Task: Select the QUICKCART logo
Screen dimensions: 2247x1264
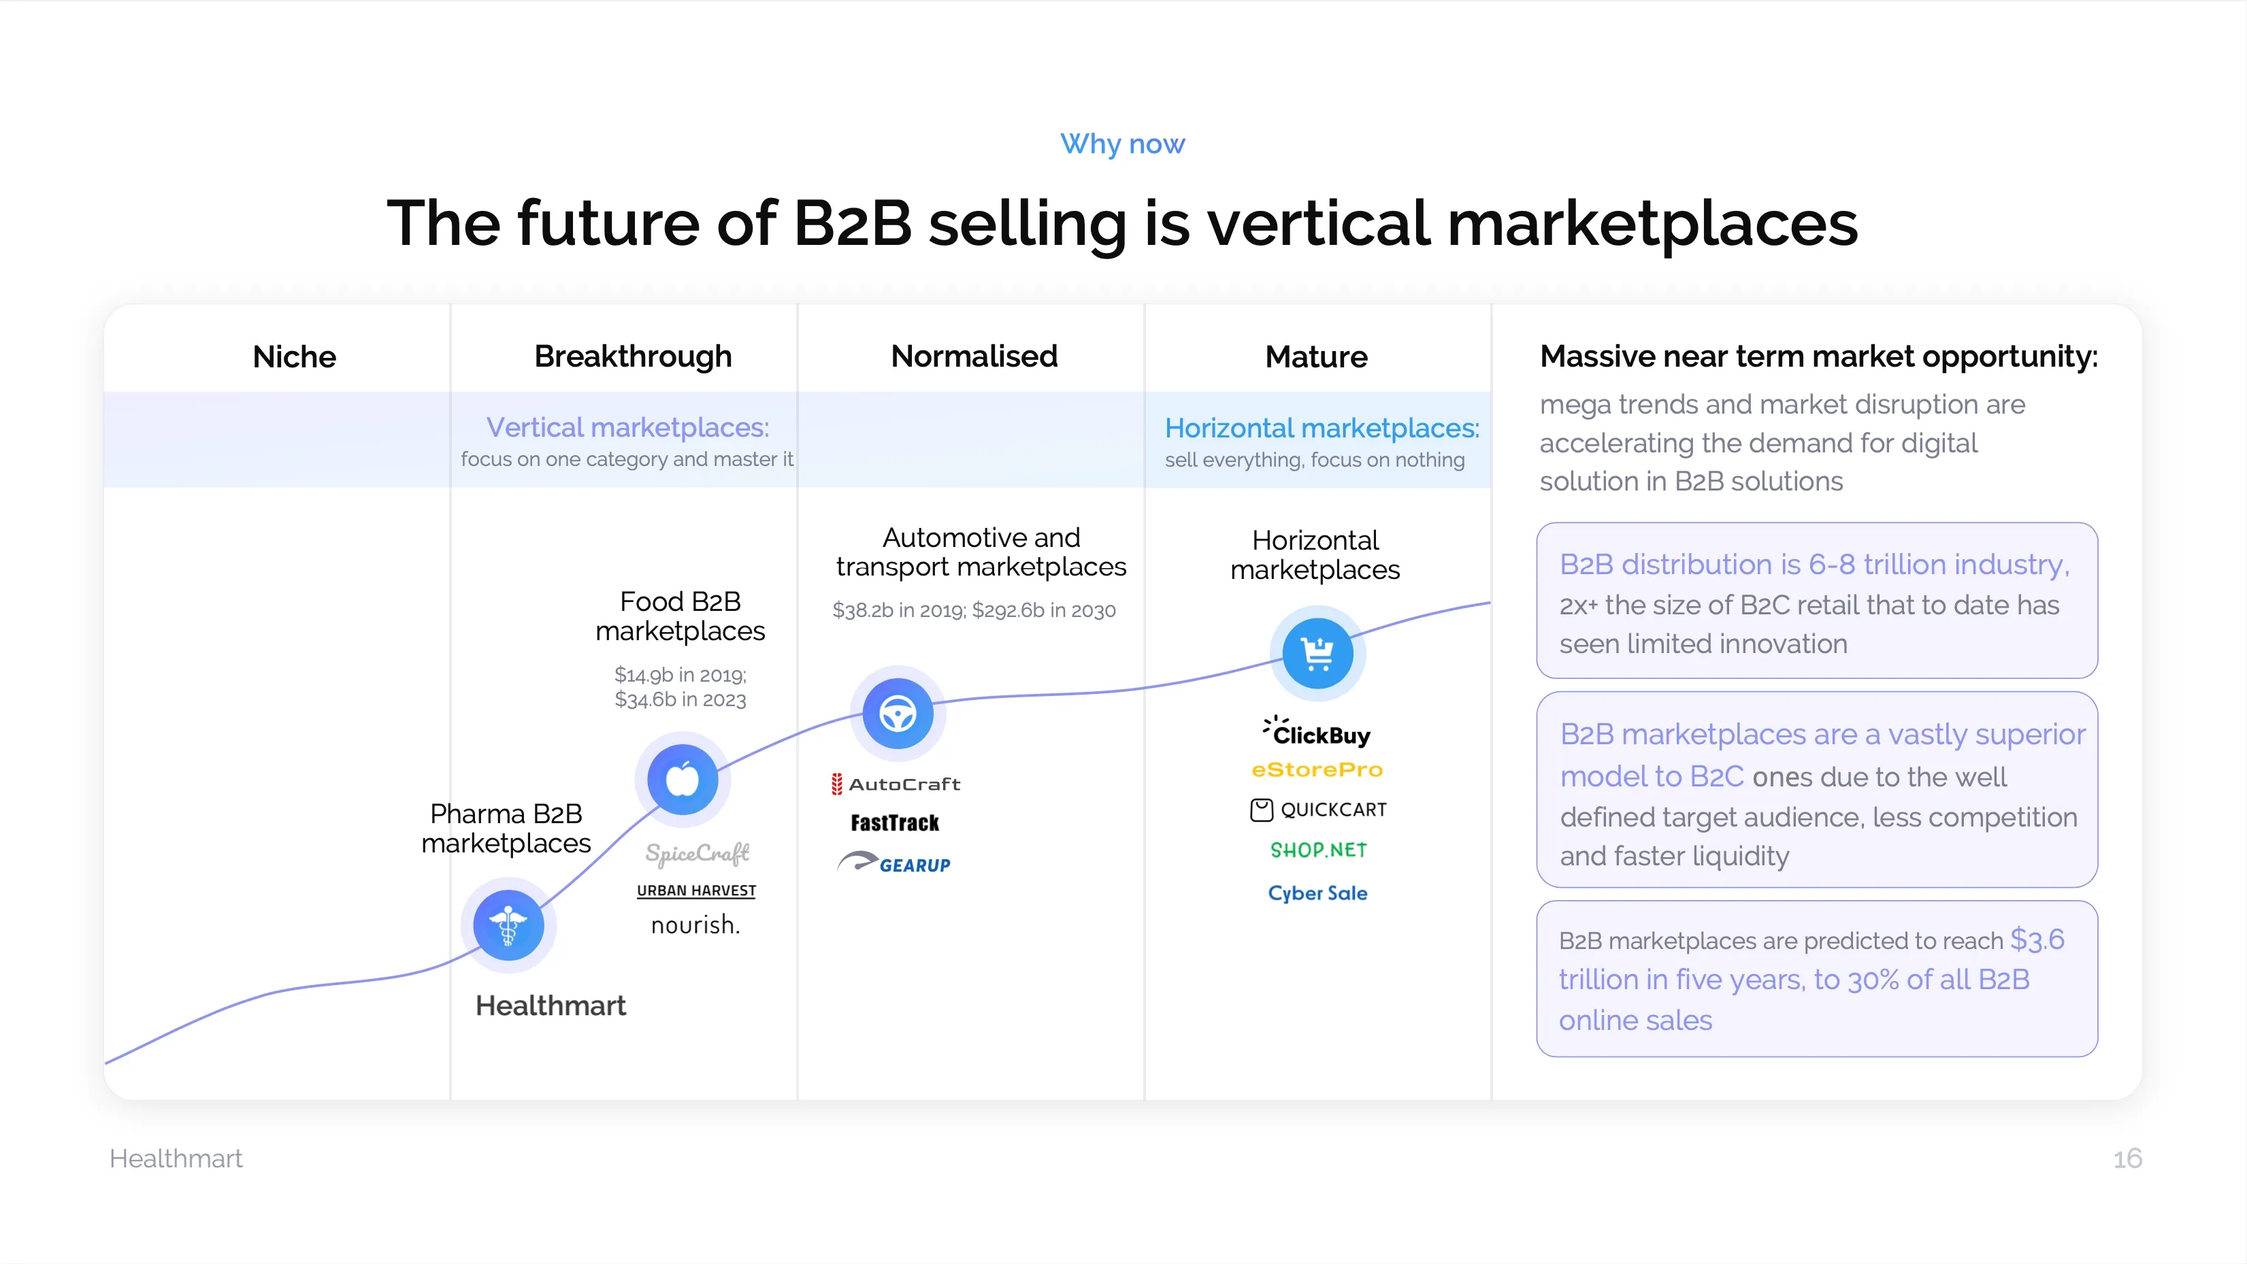Action: click(1318, 810)
